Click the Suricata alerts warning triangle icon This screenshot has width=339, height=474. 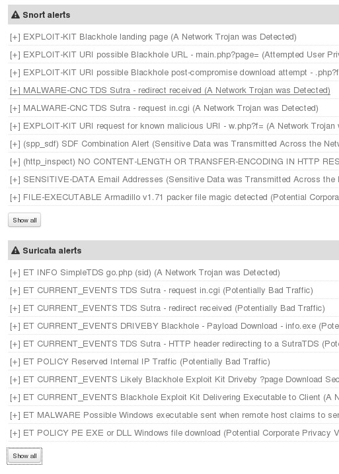point(15,250)
